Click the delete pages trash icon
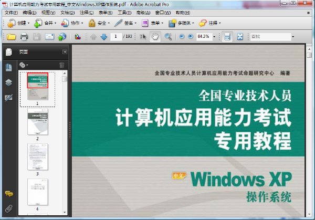Image resolution: width=315 pixels, height=220 pixels. pos(62,65)
